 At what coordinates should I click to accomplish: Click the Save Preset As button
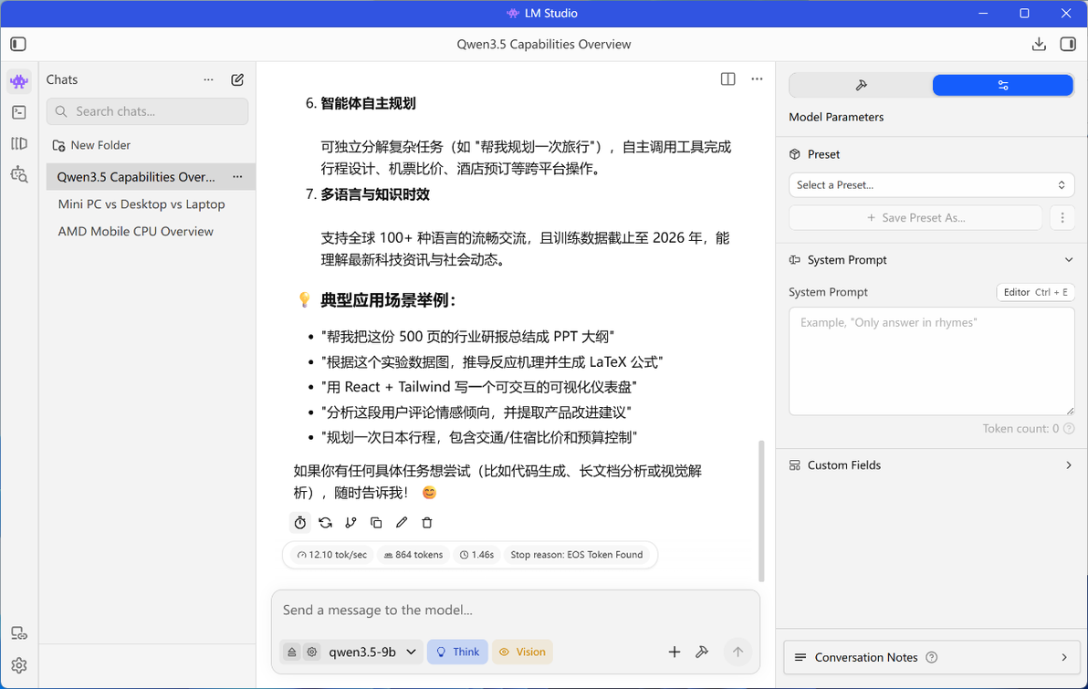click(915, 218)
